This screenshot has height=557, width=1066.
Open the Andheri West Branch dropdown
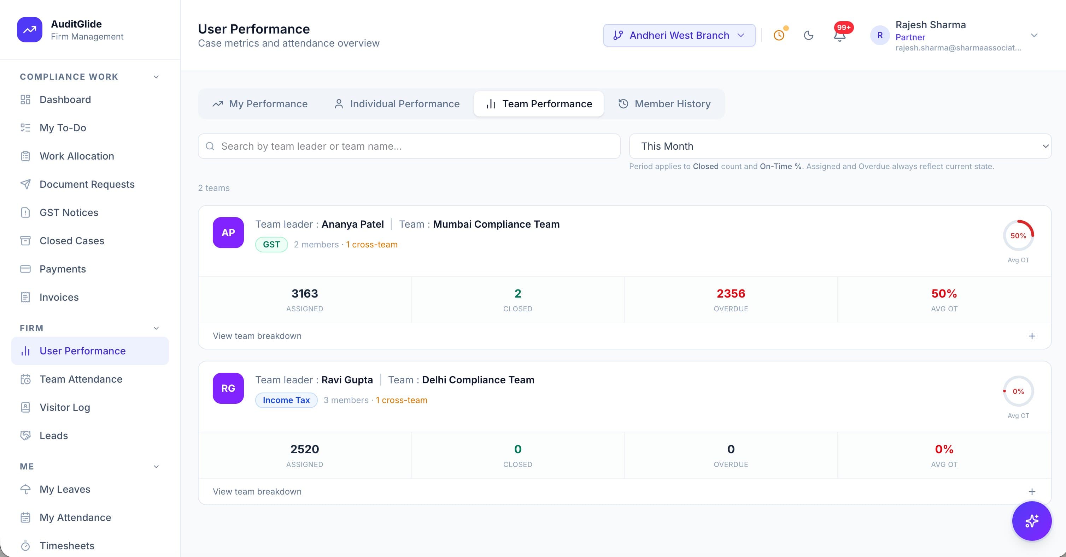pyautogui.click(x=679, y=35)
